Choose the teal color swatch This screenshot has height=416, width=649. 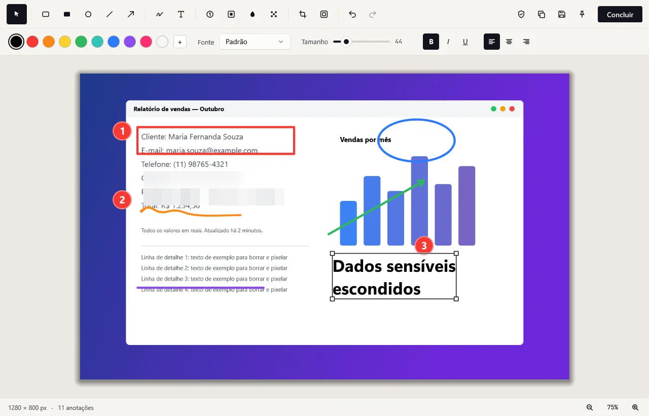[97, 42]
